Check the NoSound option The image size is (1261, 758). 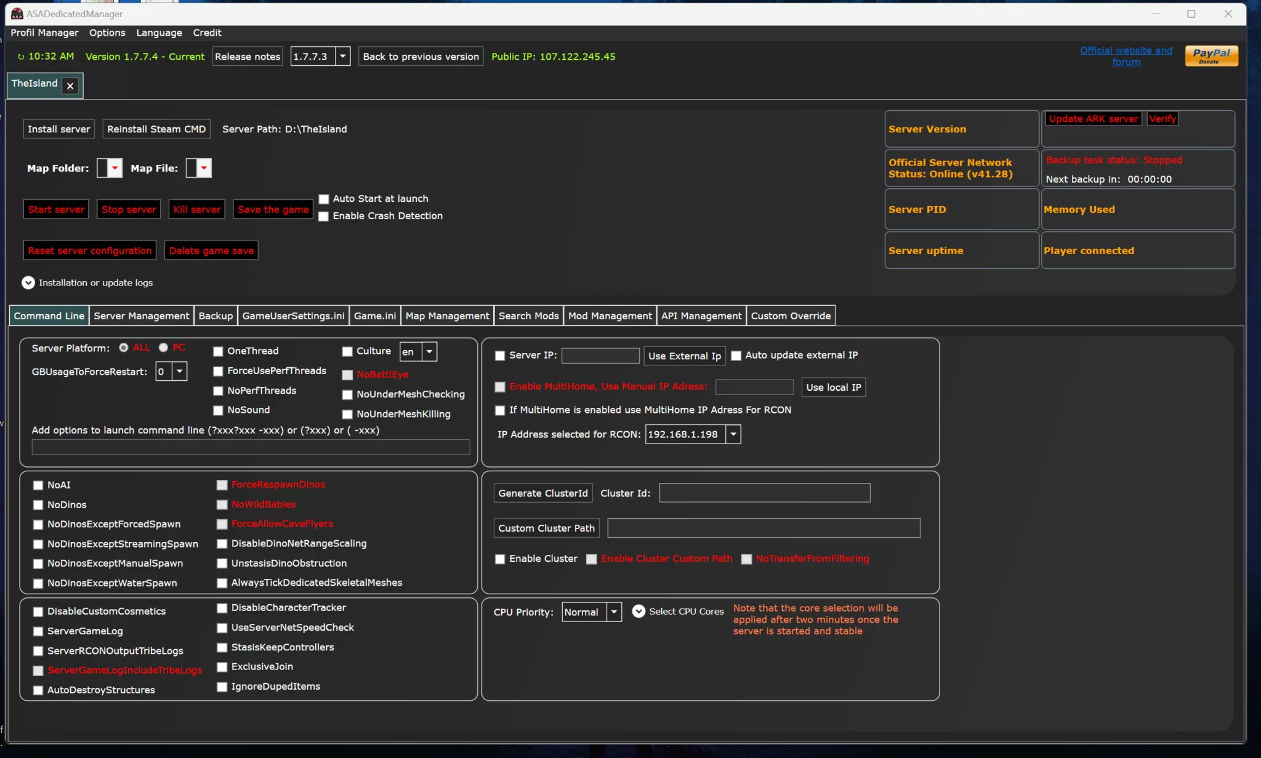tap(218, 410)
